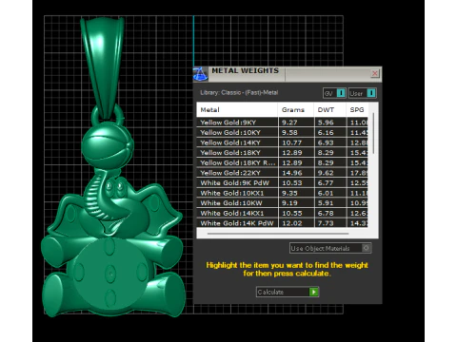Select the White Gold:10KW row
Screen dimensions: 457x342
tap(282, 203)
